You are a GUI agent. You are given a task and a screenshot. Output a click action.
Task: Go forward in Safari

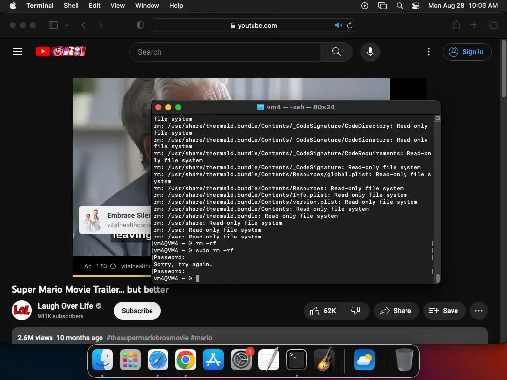(x=101, y=25)
